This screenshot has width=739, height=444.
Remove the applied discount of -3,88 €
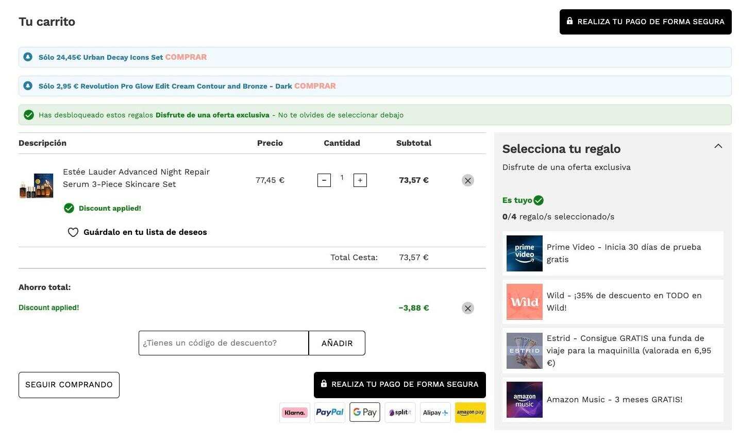point(467,308)
